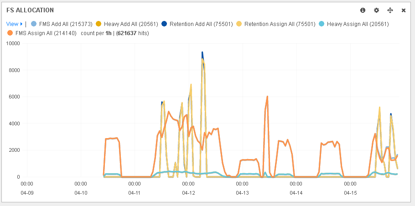415x206 pixels.
Task: Toggle Retention Add All legend dot
Action: click(164, 24)
